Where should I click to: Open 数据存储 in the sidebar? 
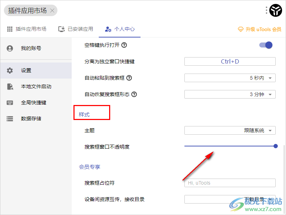(x=36, y=119)
